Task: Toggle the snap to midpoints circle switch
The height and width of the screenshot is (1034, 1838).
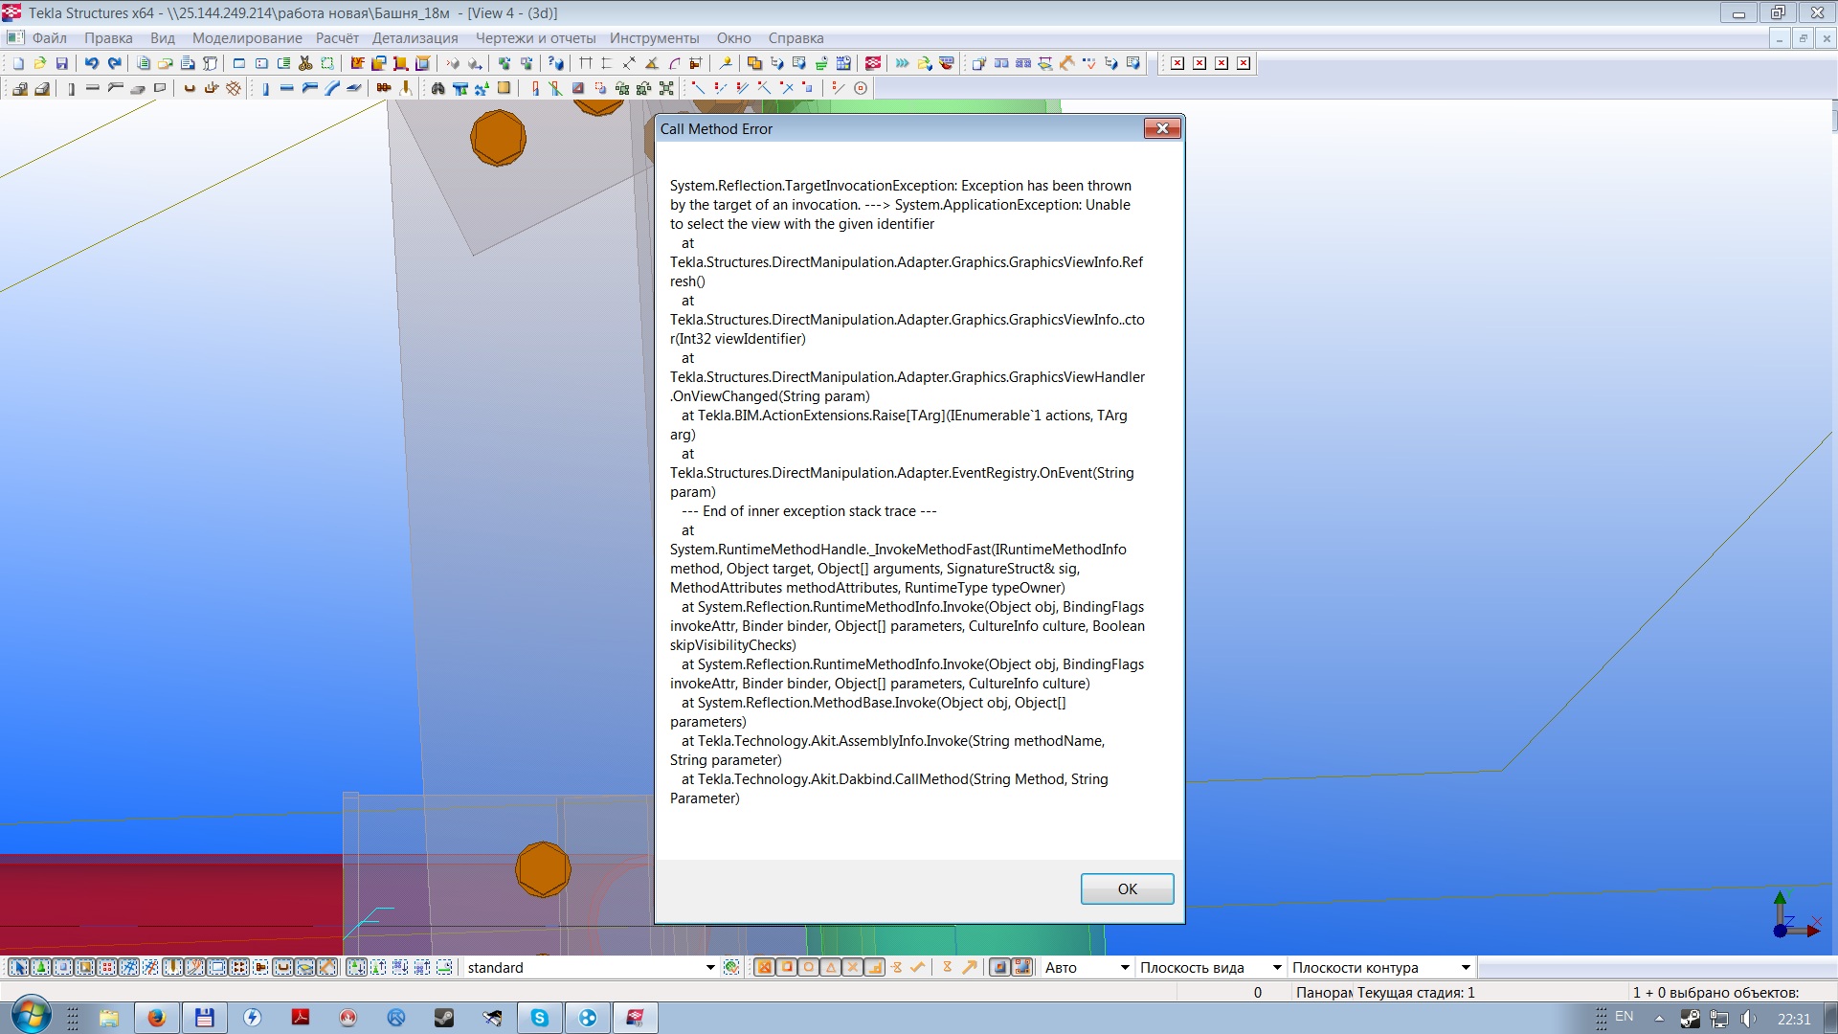Action: (x=809, y=967)
